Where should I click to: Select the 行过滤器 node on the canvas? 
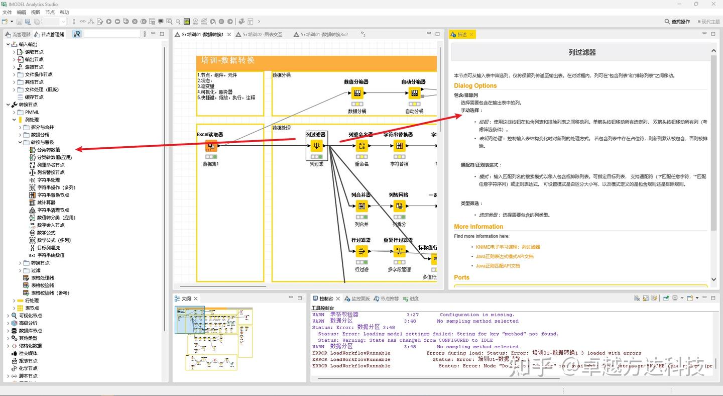361,251
